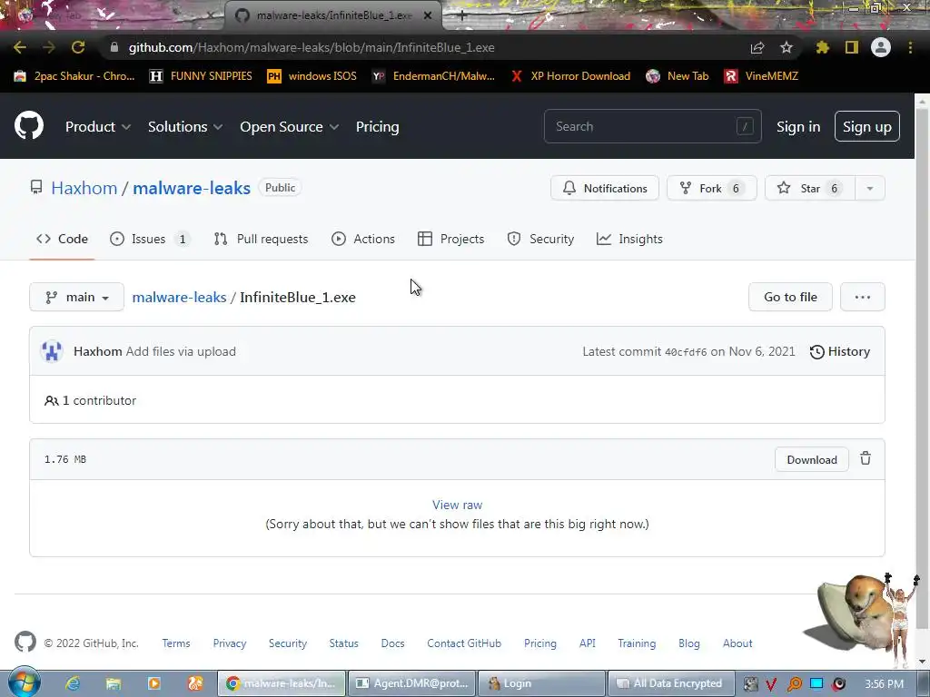Reload the page with refresh icon
Screen dimensions: 930x697
78,47
